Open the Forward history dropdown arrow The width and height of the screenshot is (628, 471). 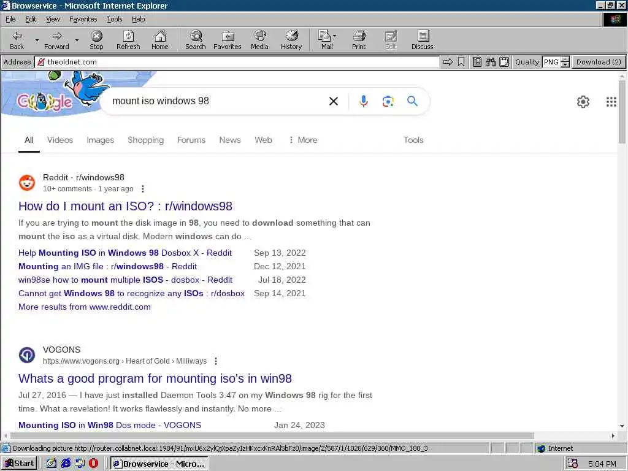(77, 40)
